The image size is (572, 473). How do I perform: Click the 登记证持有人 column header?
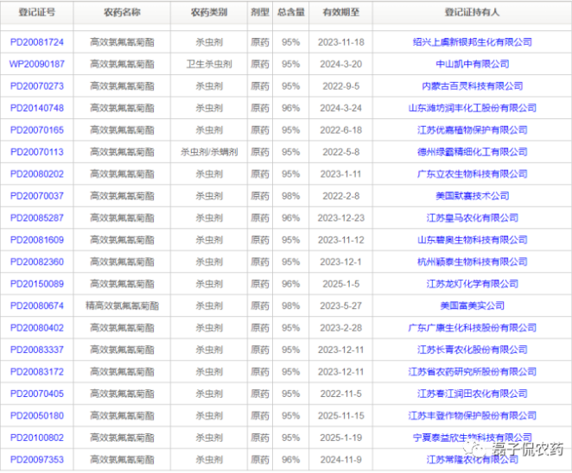coord(472,14)
